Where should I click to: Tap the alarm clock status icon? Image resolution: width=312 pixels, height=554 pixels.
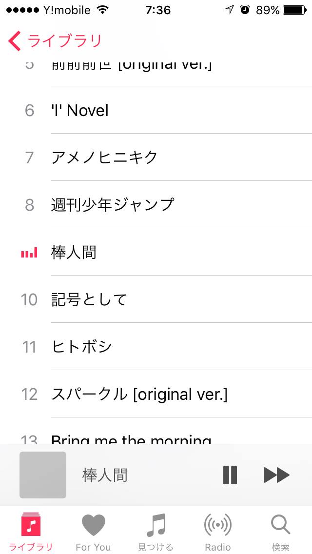[245, 10]
